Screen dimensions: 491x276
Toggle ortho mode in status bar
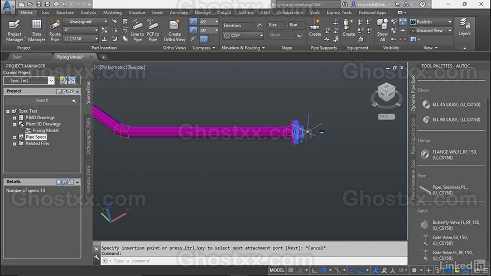coord(314,270)
